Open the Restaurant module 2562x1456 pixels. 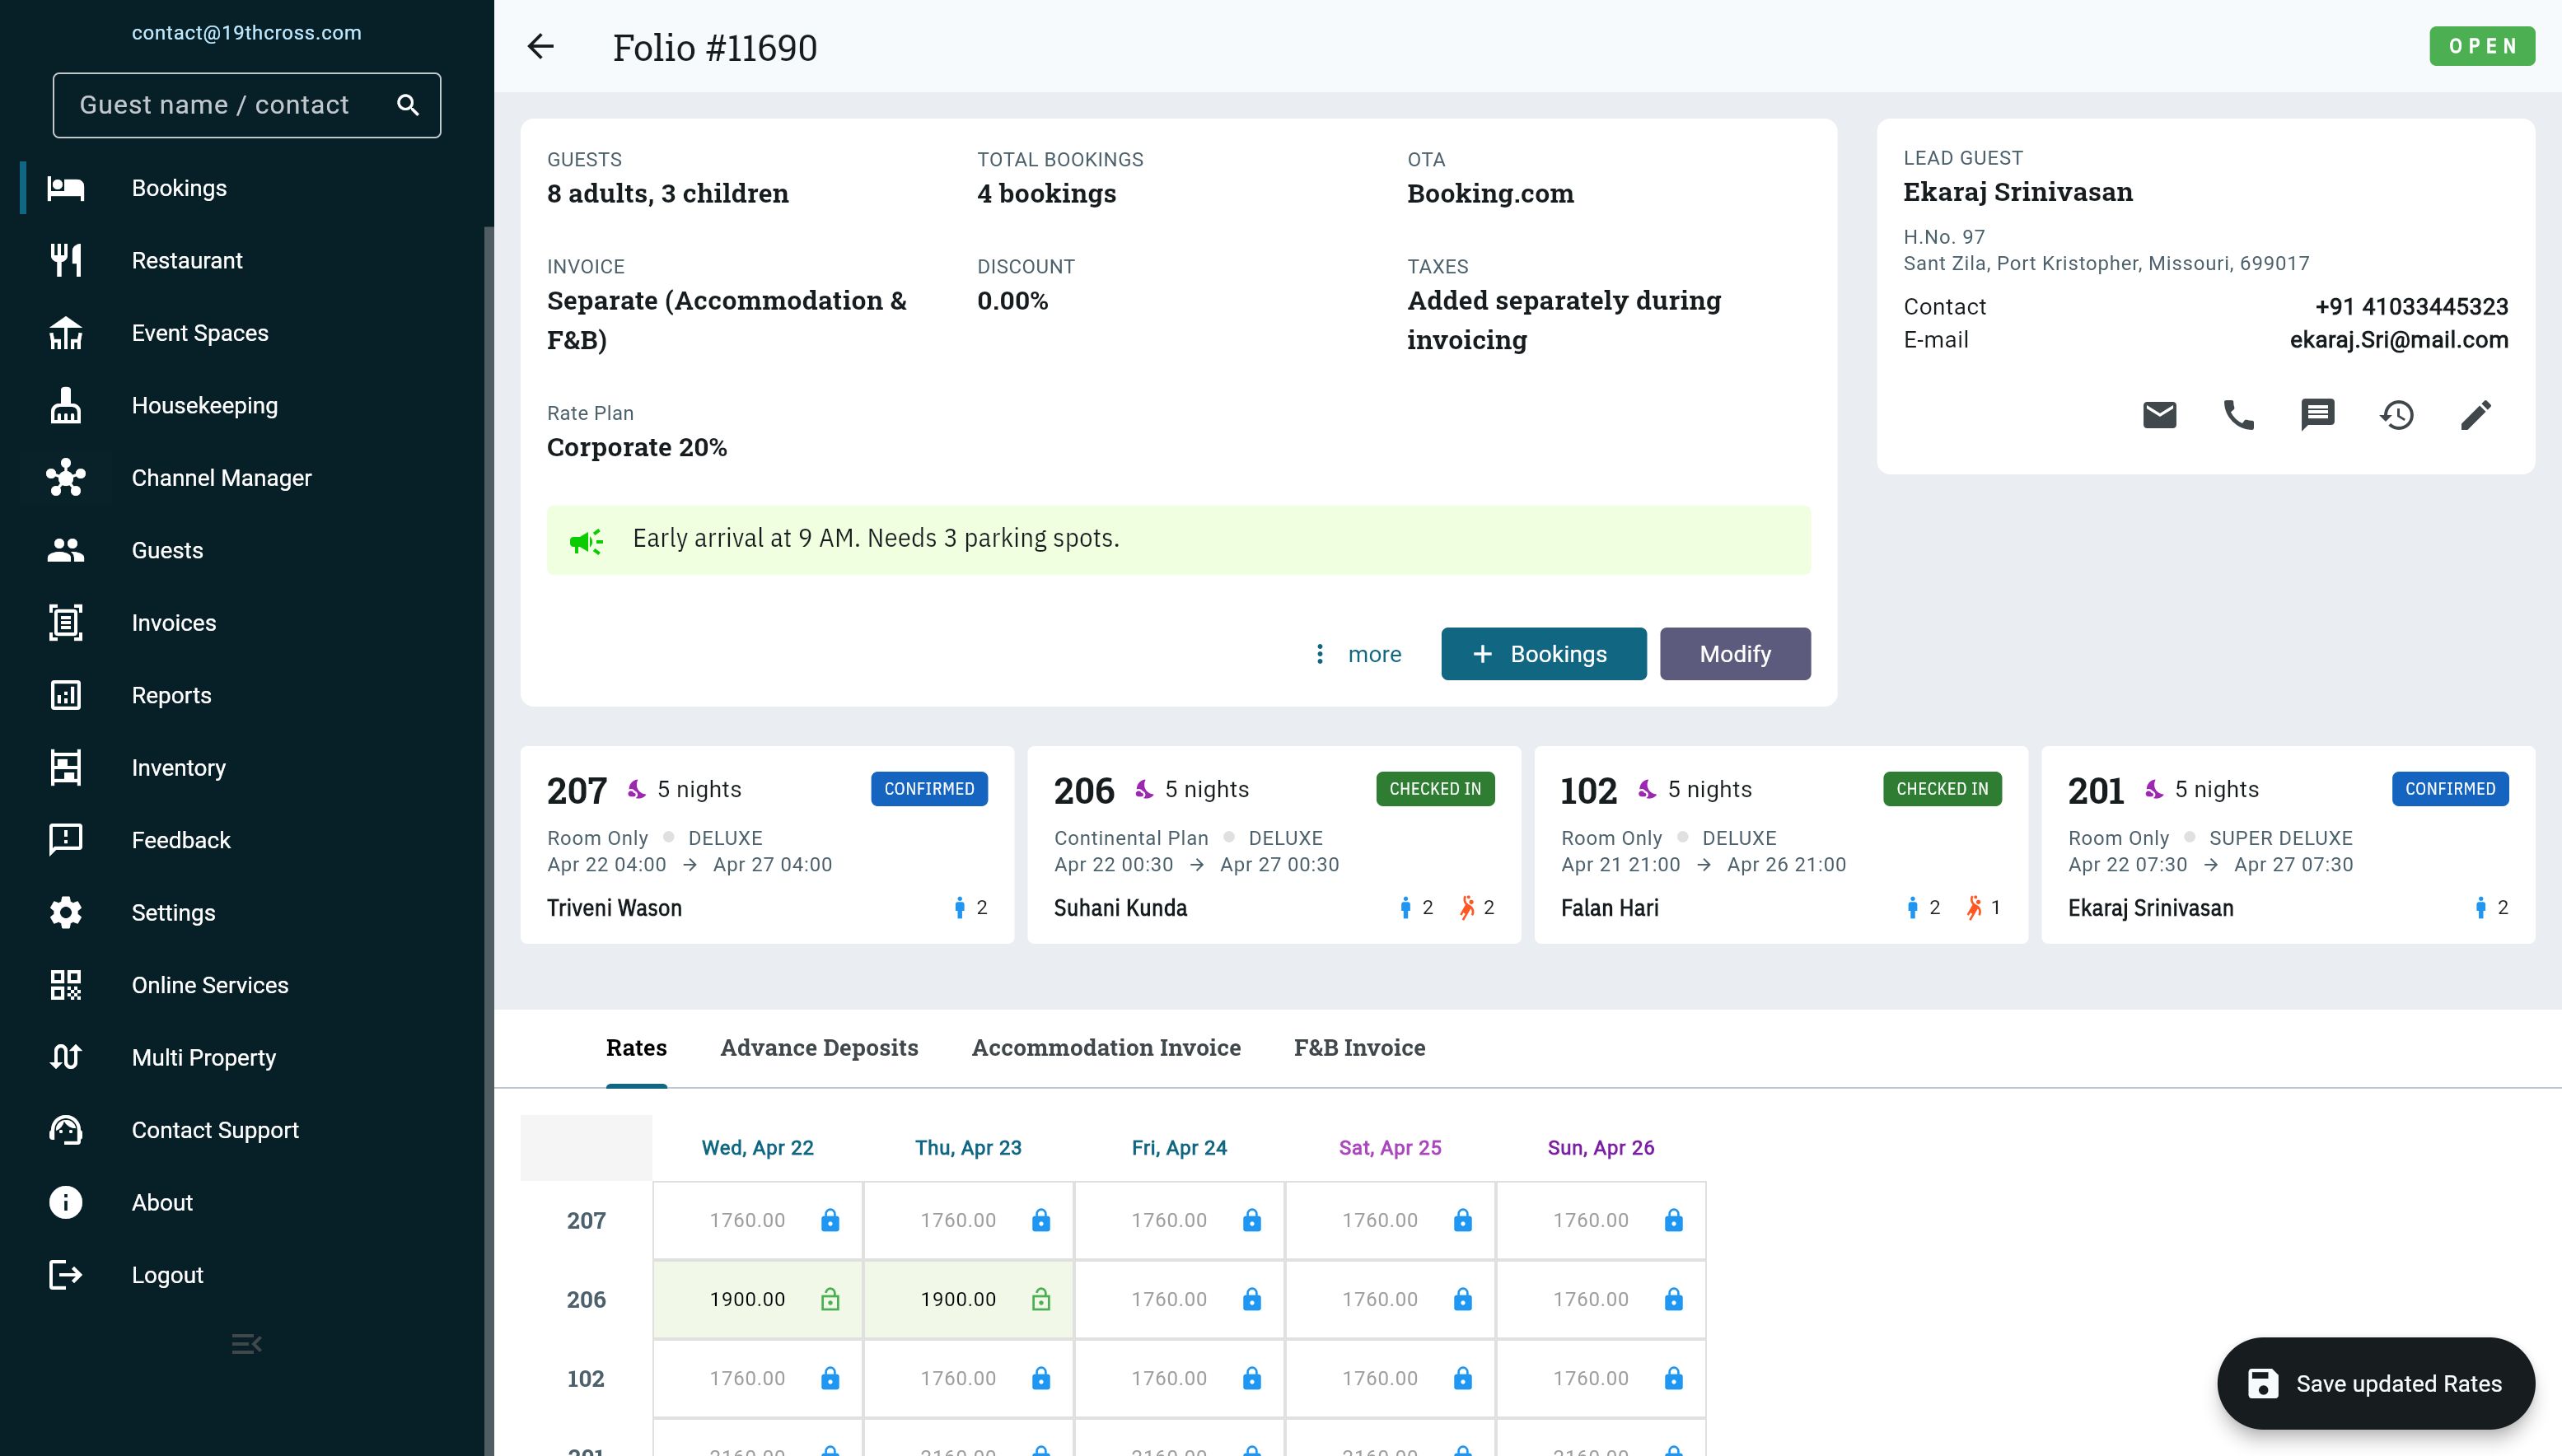tap(187, 260)
